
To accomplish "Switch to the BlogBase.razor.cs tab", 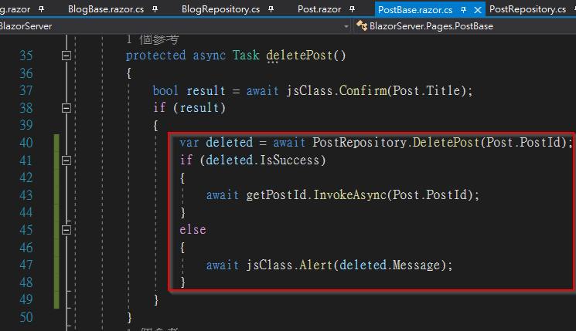I will (x=106, y=9).
